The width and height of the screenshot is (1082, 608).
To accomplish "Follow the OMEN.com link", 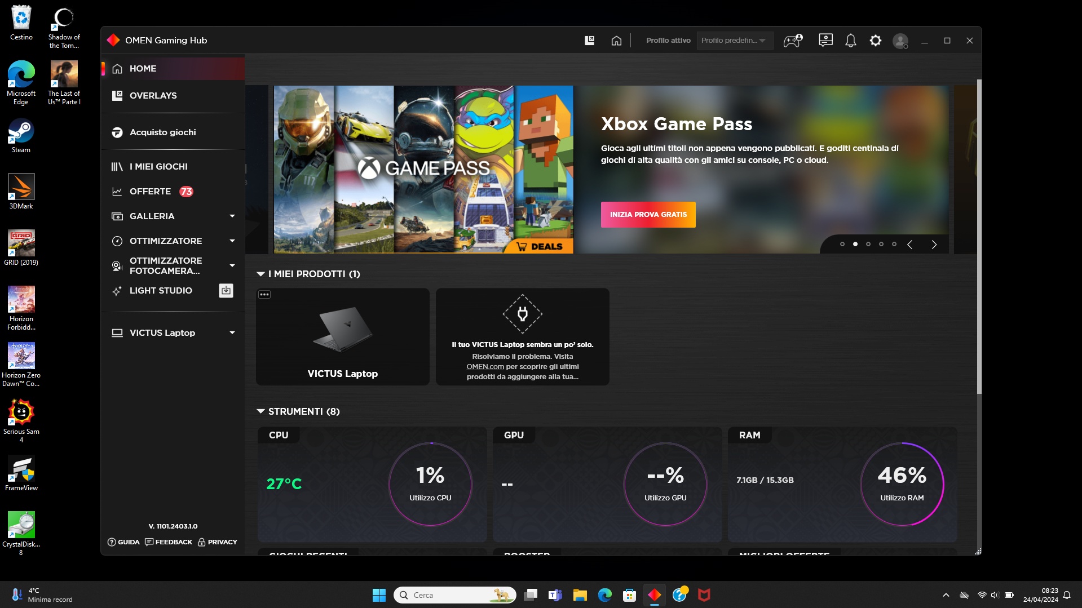I will point(485,367).
